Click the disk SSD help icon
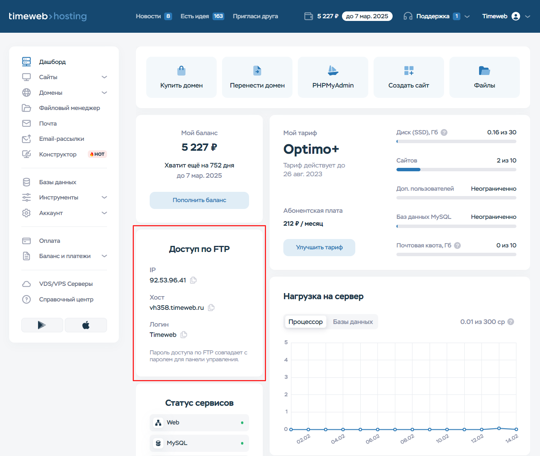The width and height of the screenshot is (540, 456). pos(444,132)
